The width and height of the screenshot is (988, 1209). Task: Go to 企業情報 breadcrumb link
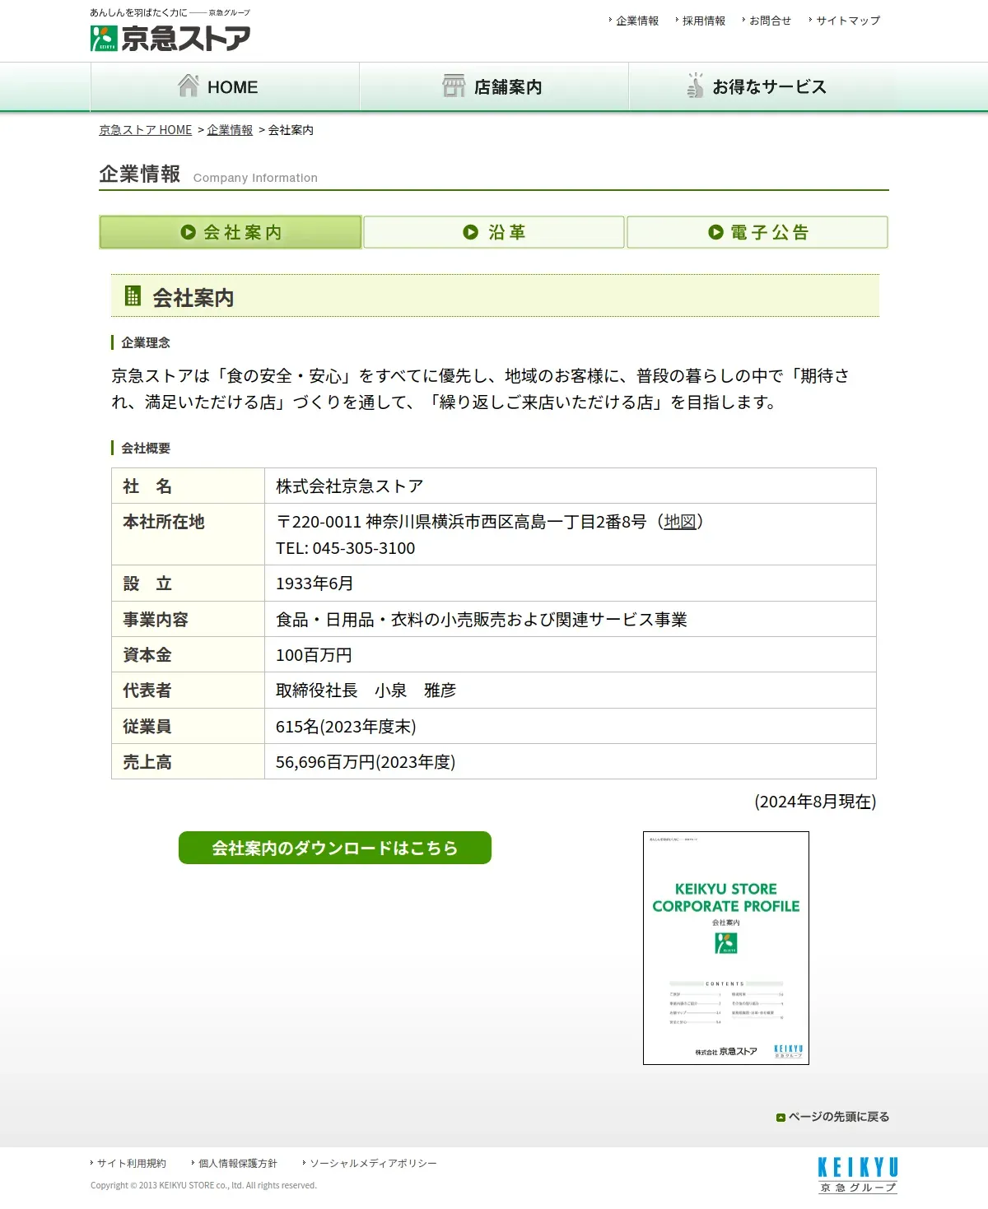click(x=230, y=130)
